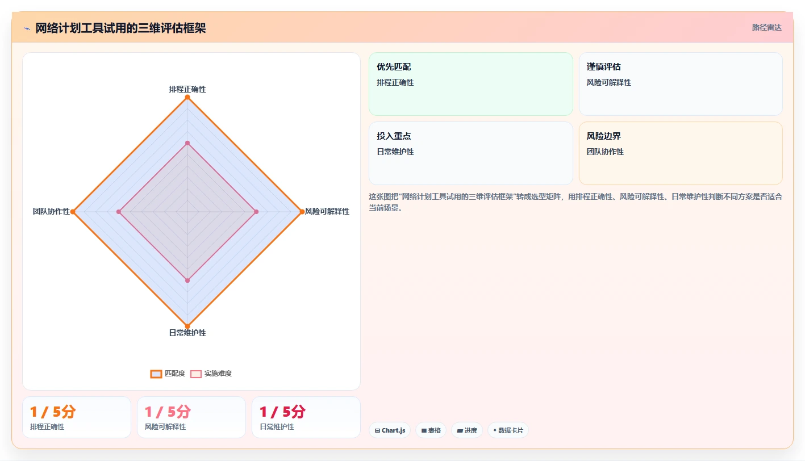This screenshot has width=805, height=461.
Task: Click the 日常维护性 text in 投入重点 card
Action: (395, 152)
